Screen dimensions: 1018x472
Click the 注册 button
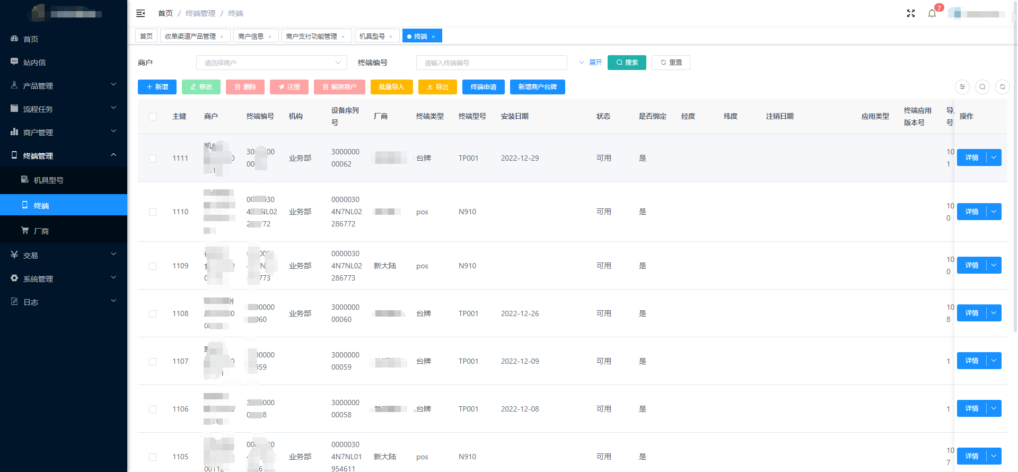click(x=289, y=87)
